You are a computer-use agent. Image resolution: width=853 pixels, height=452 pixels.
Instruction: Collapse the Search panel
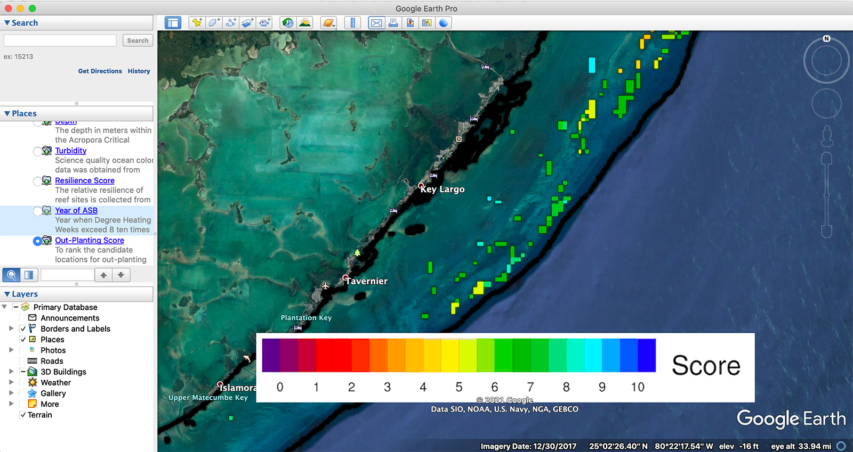[x=7, y=23]
